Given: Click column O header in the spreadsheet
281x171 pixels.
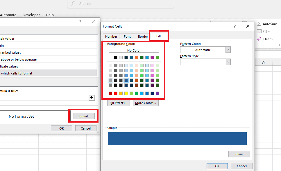Looking at the screenshot, I should pos(263,63).
